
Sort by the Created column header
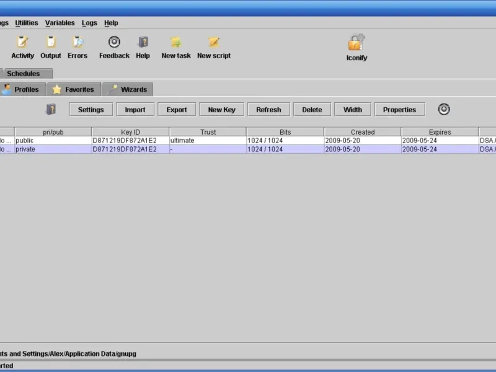[x=363, y=132]
